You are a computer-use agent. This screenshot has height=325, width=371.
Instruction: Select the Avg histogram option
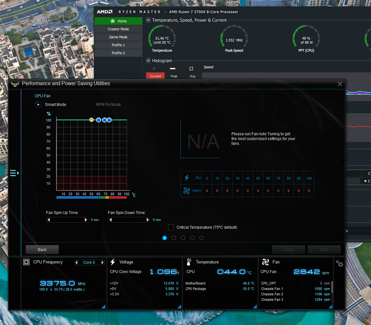[192, 76]
